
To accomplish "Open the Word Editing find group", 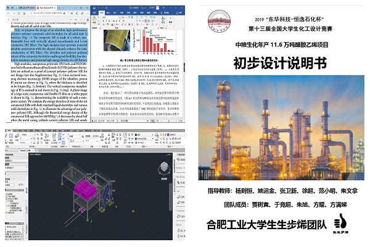I will [171, 19].
